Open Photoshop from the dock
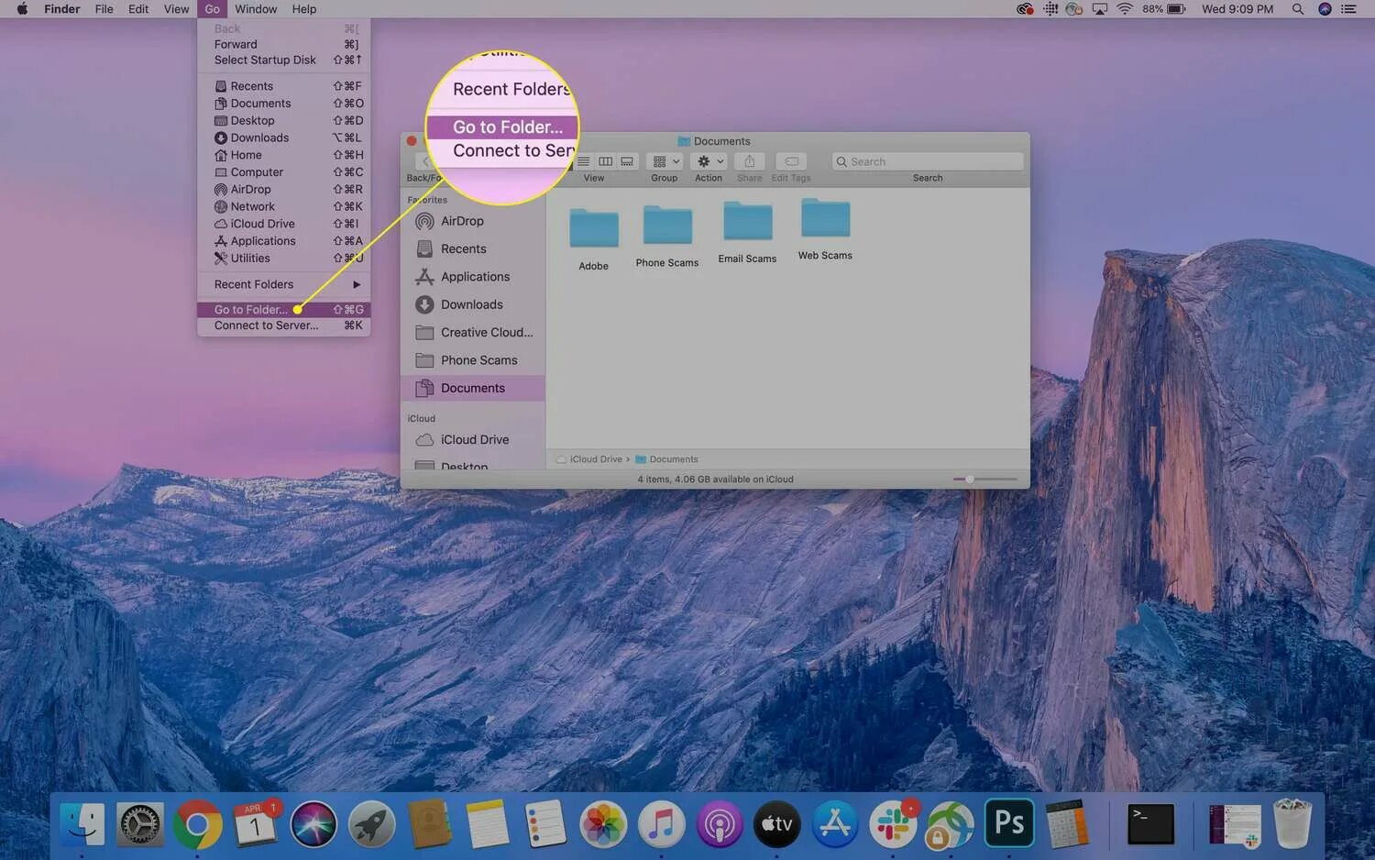 1008,822
